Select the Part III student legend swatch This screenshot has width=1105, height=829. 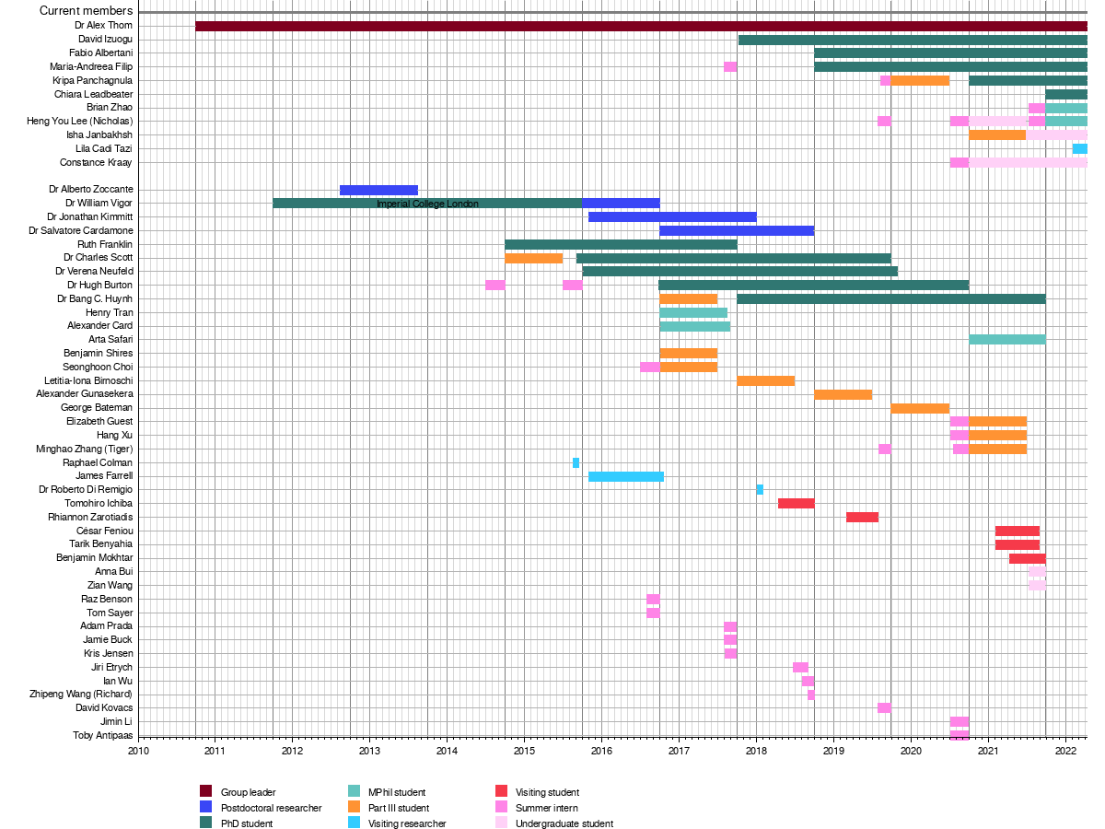[354, 807]
